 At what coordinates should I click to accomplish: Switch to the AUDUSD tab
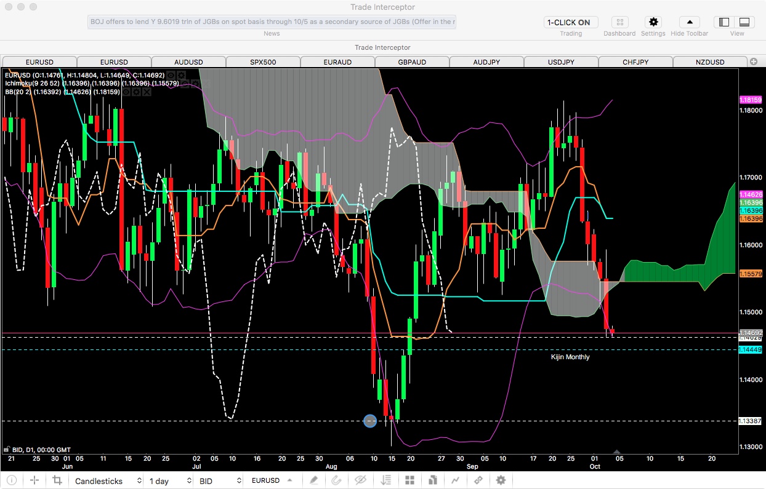pos(188,62)
